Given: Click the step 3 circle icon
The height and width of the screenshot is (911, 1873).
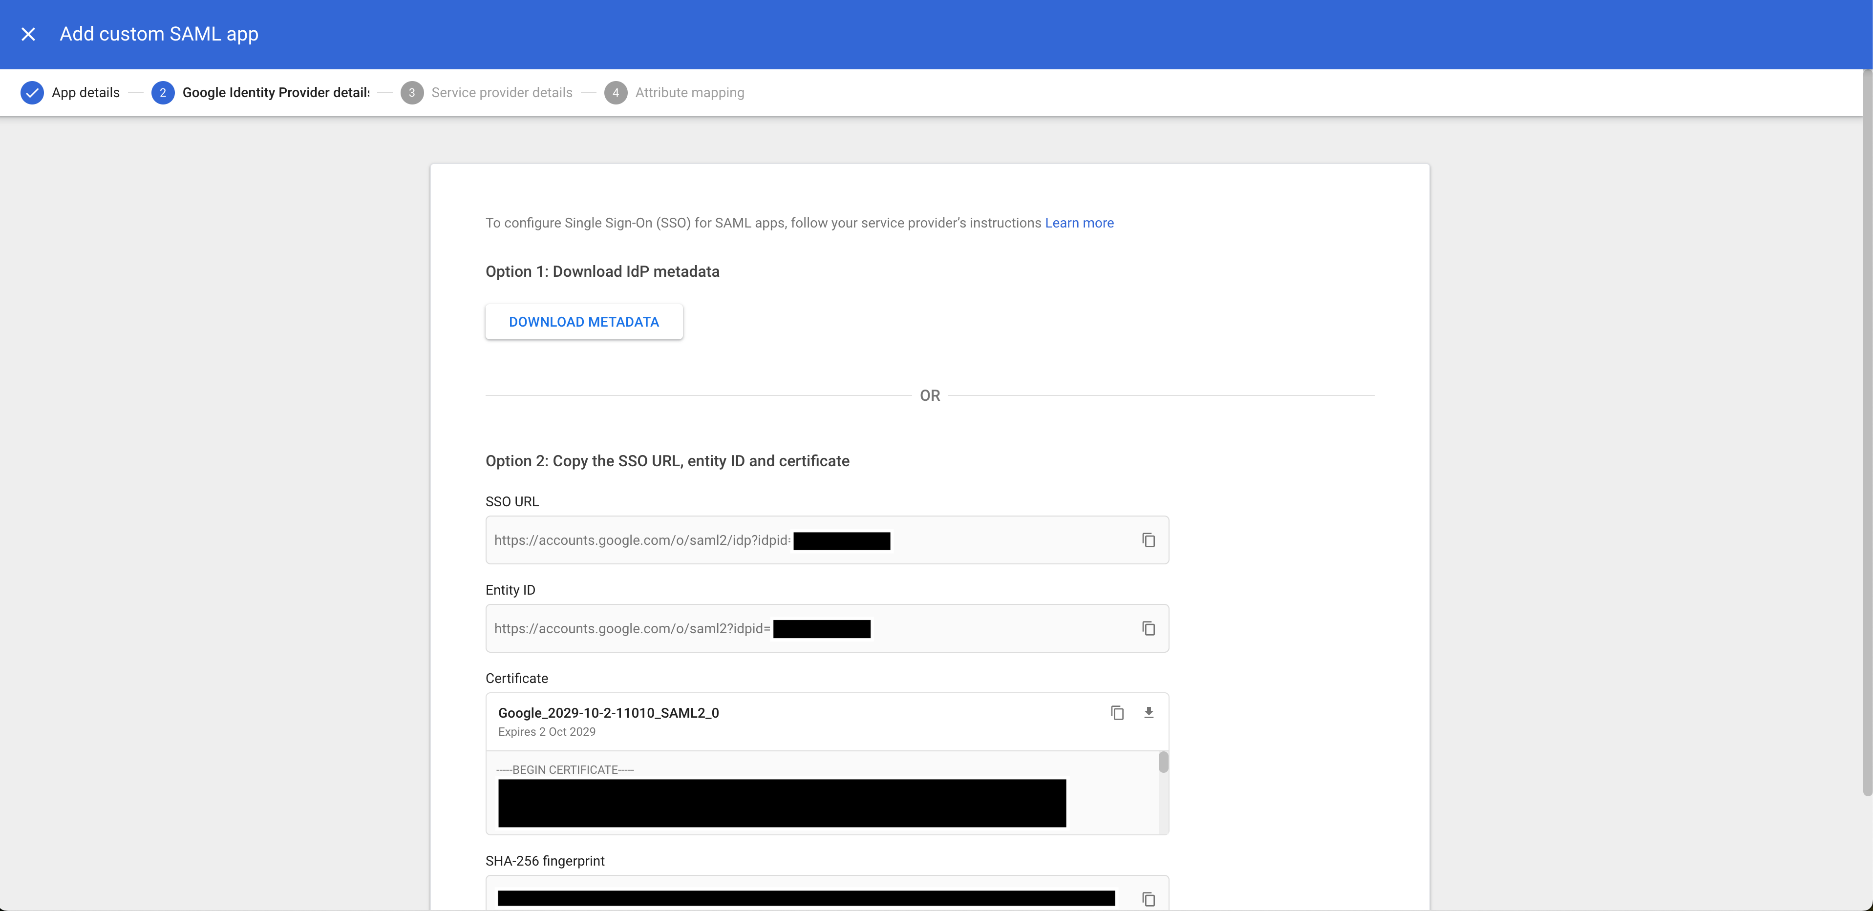Looking at the screenshot, I should click(412, 92).
